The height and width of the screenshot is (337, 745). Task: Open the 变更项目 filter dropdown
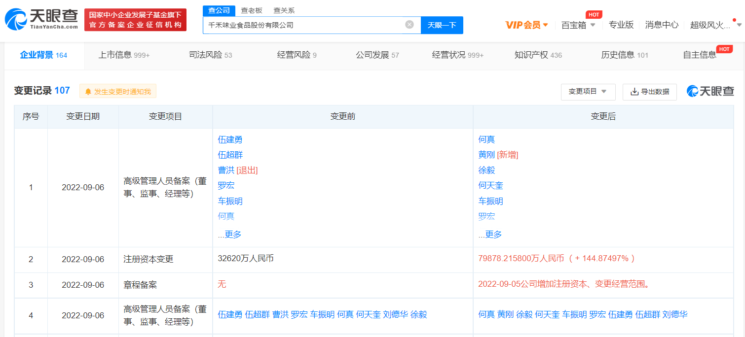click(588, 92)
